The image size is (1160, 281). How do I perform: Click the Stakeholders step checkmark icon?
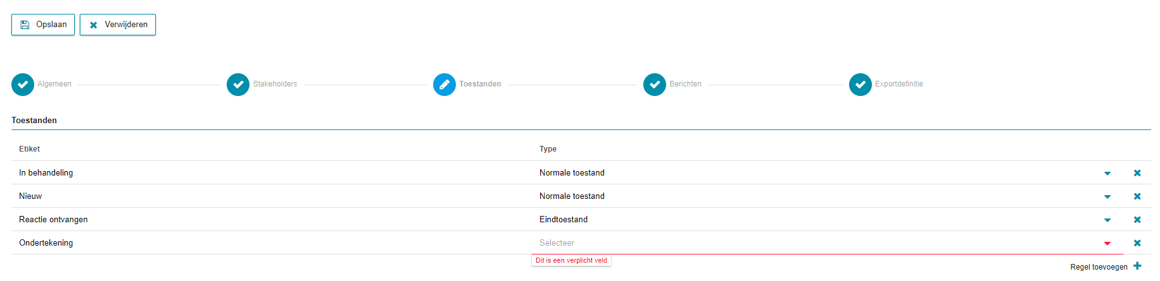tap(238, 85)
